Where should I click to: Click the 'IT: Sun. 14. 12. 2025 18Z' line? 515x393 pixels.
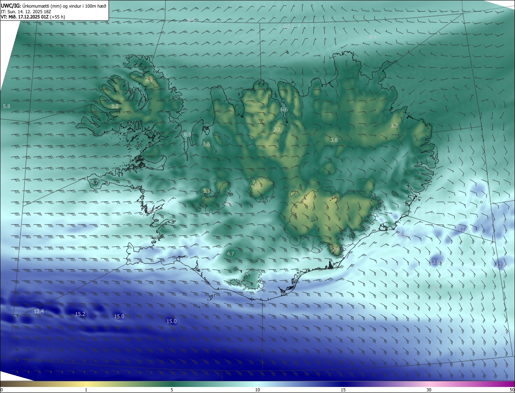tap(26, 12)
